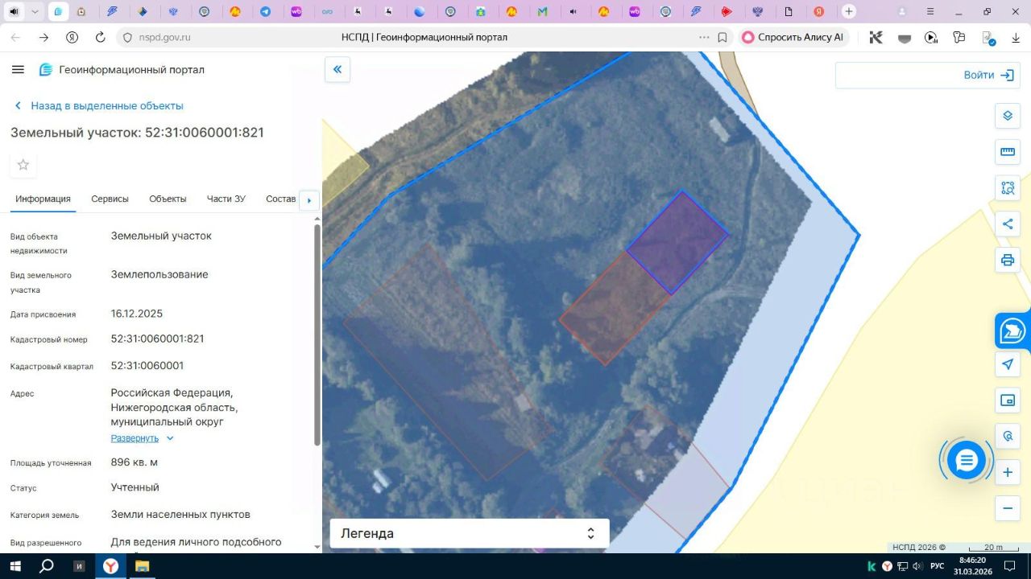This screenshot has height=579, width=1031.
Task: Click the cadastral quarter 52:31:0060001 value
Action: pyautogui.click(x=147, y=365)
